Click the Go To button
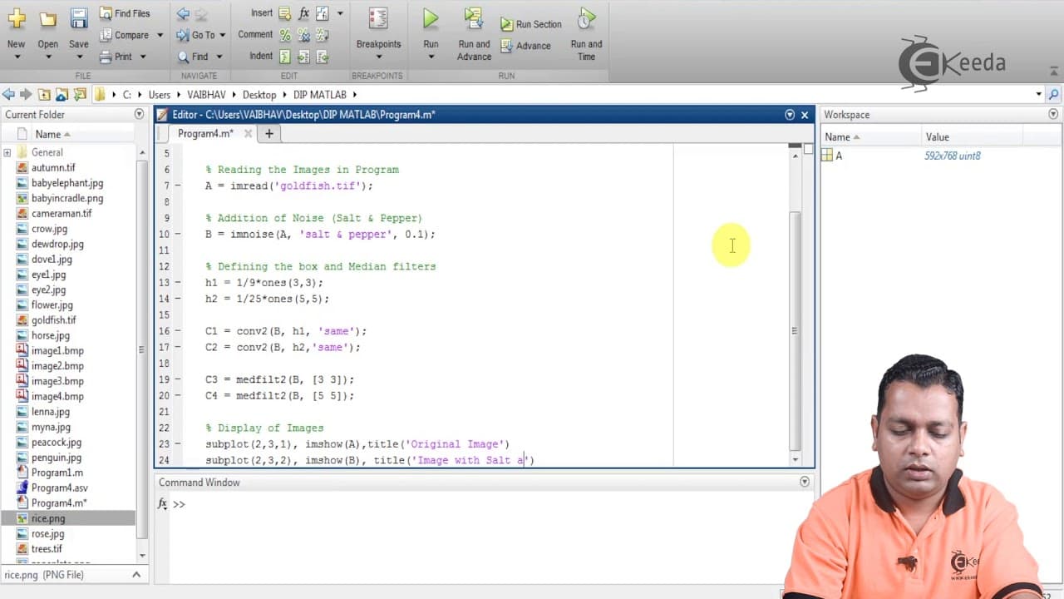 pos(196,35)
